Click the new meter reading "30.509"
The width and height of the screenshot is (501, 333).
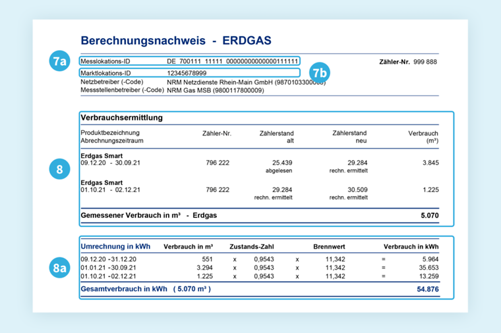click(x=357, y=190)
